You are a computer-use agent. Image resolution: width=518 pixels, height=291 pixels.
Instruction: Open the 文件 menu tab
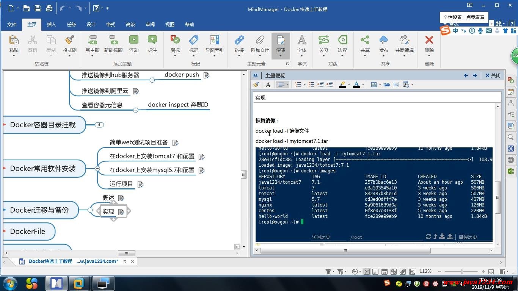(12, 24)
